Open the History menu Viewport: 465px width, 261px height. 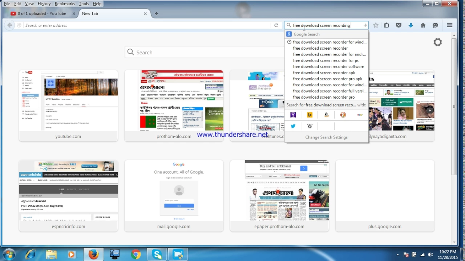pos(44,4)
